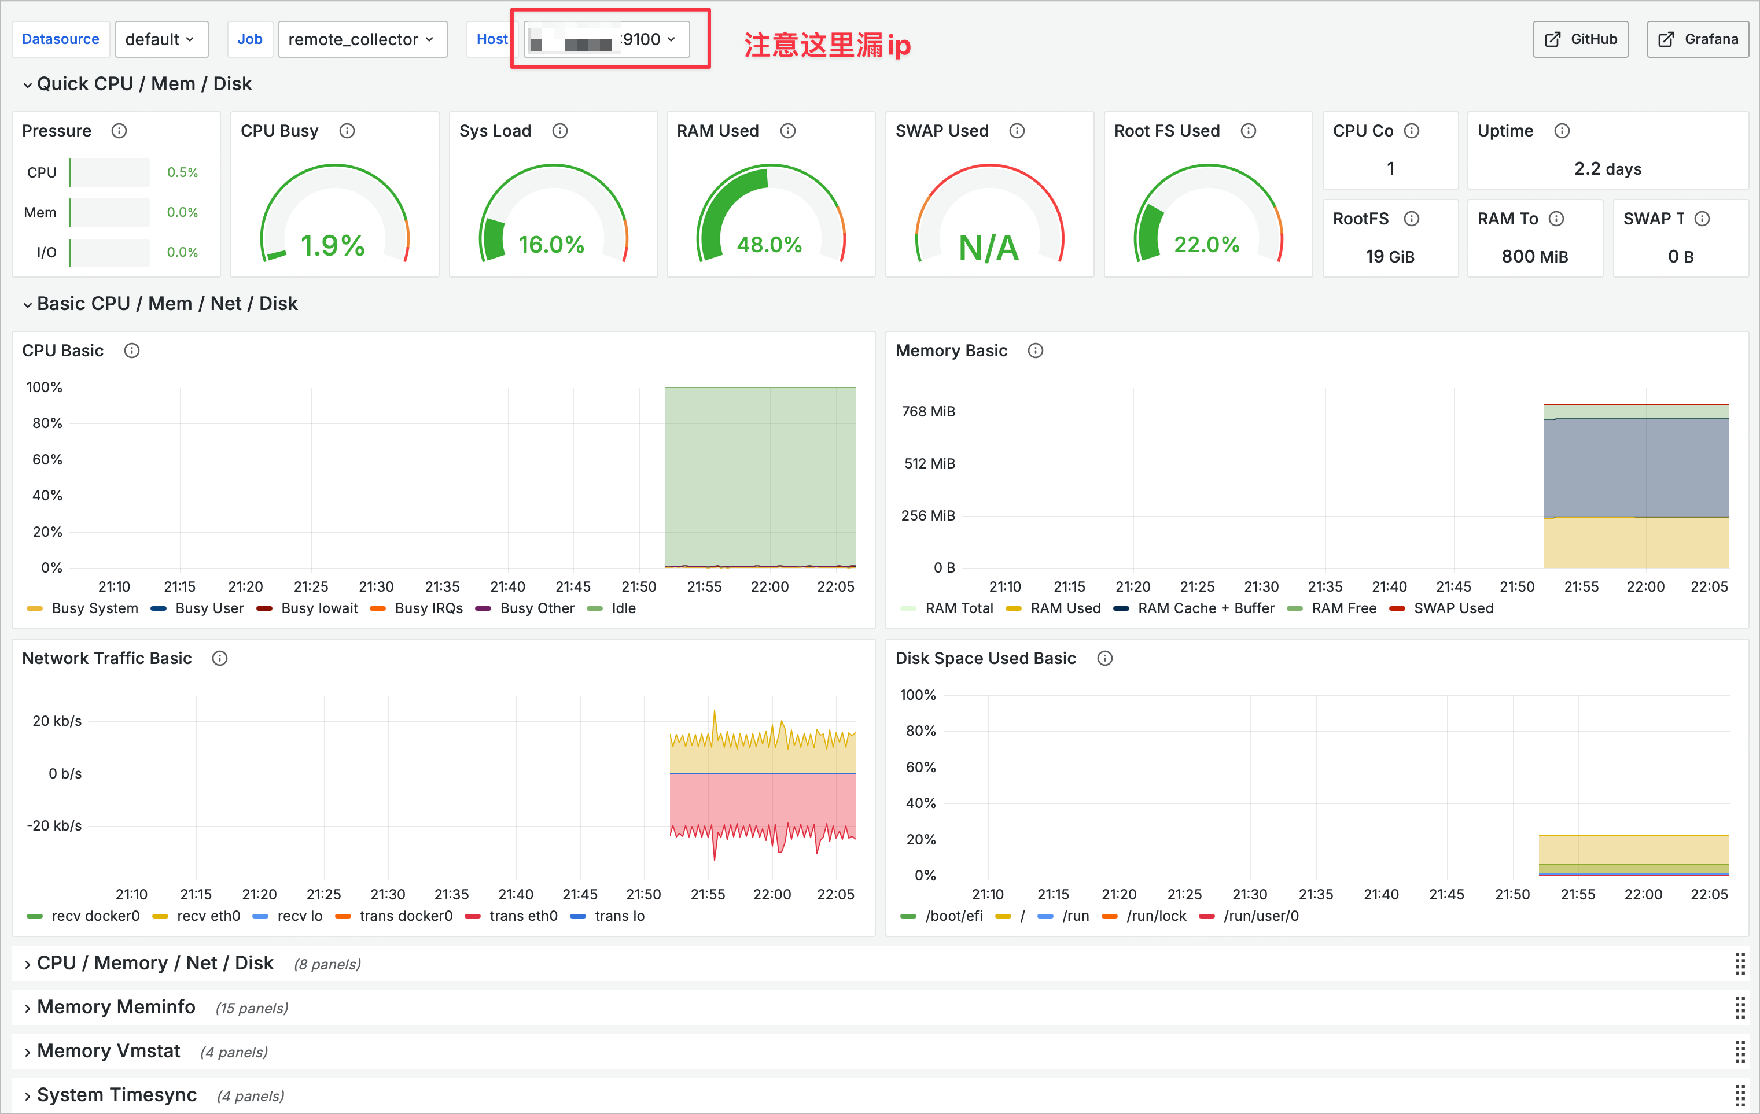
Task: Select the /run/user/0 legend entry
Action: (x=1261, y=916)
